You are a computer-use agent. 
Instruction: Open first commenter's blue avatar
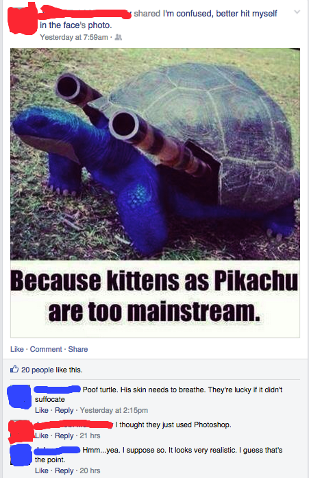pos(20,396)
